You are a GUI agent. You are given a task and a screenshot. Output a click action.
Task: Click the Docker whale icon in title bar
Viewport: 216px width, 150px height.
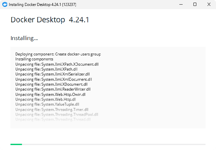[x=5, y=4]
